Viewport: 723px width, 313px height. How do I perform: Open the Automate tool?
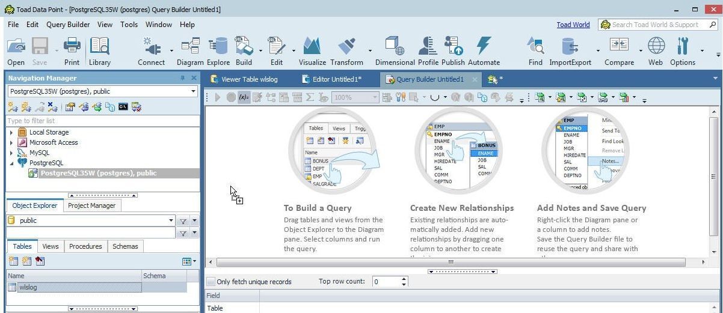pyautogui.click(x=484, y=51)
